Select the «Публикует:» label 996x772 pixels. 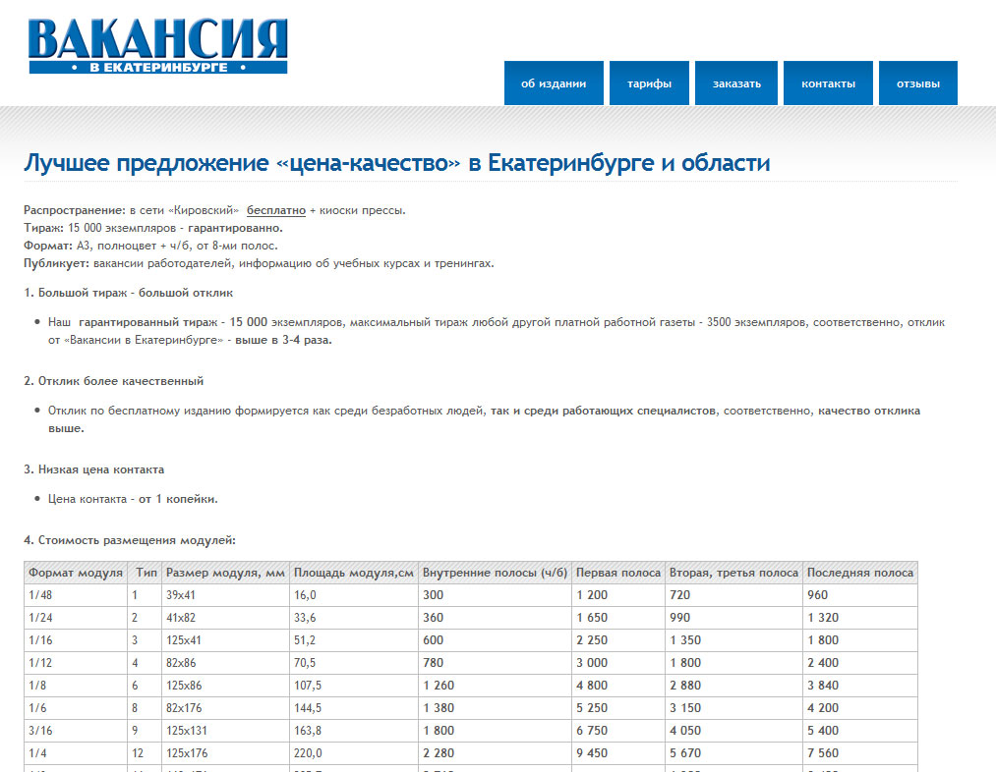coord(56,263)
